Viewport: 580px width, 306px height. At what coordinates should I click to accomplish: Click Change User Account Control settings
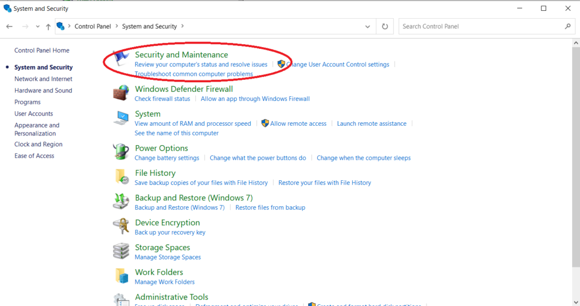click(x=338, y=65)
